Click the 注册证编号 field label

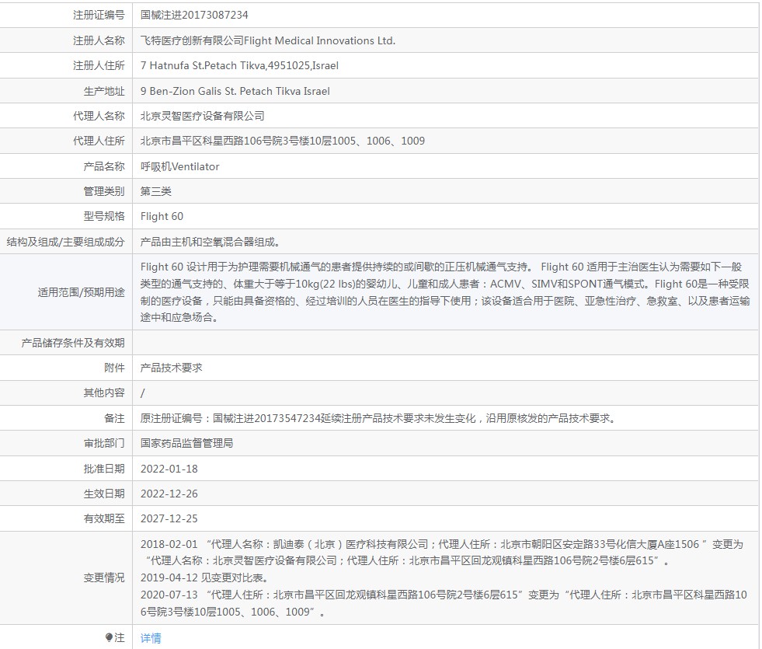tap(99, 15)
